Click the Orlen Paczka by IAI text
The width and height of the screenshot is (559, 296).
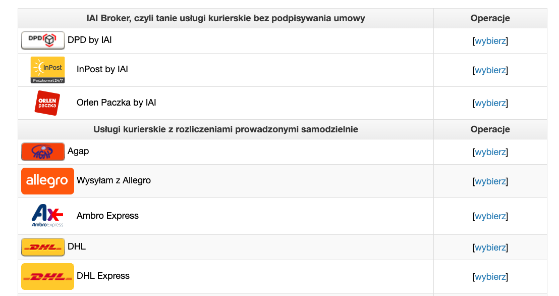(116, 103)
